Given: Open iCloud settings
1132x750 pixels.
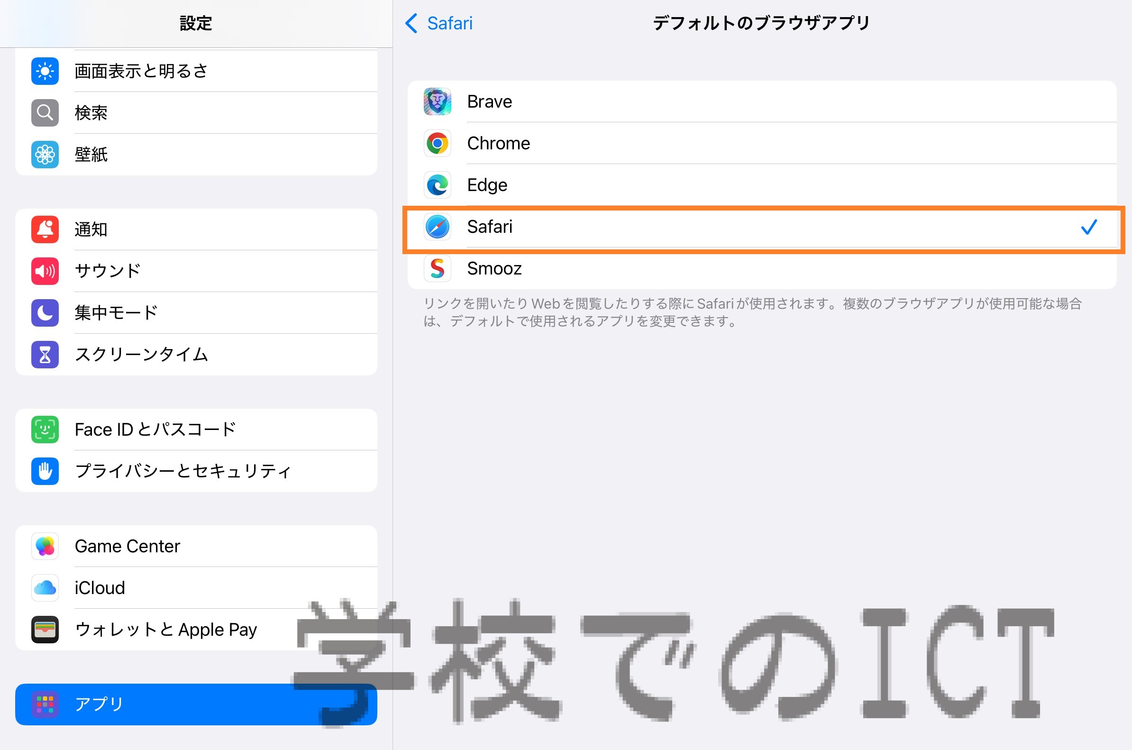Looking at the screenshot, I should click(x=196, y=588).
